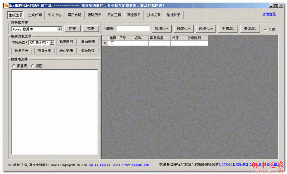Open the 生成代码 tab
Viewport: 287px width, 174px height.
[35, 15]
